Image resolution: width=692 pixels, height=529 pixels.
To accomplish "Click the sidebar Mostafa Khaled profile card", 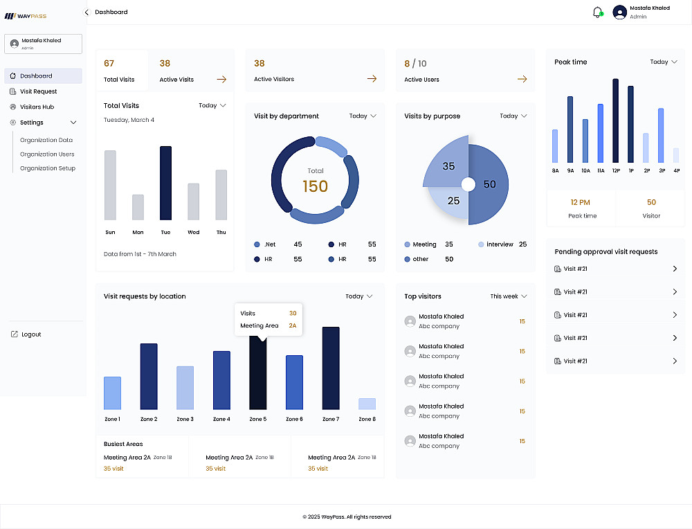I will click(43, 44).
